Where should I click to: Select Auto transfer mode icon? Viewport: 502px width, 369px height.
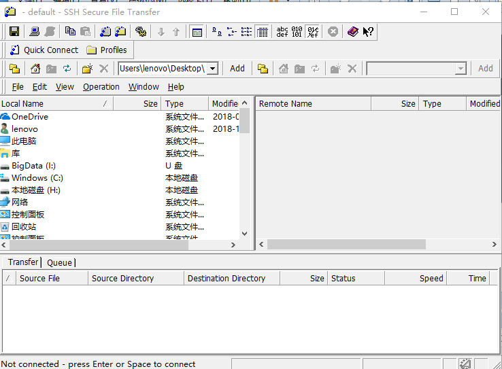pos(313,32)
